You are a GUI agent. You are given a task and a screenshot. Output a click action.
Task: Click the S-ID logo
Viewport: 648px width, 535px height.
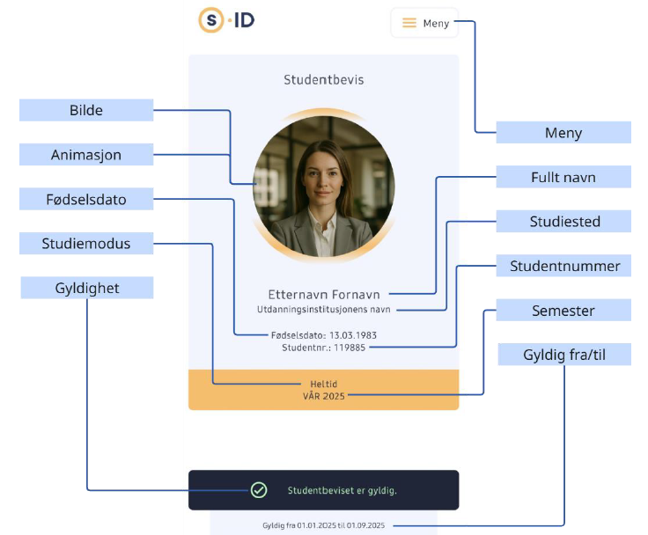pos(226,19)
